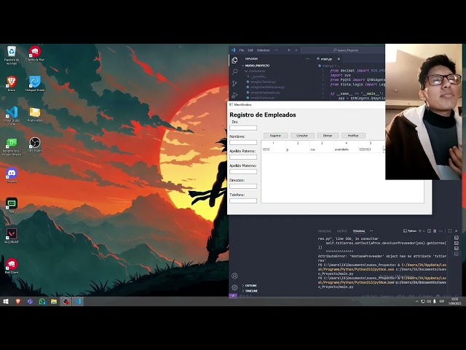The image size is (466, 350).
Task: Open Cliente de Riot desktop shortcut
Action: point(35,53)
